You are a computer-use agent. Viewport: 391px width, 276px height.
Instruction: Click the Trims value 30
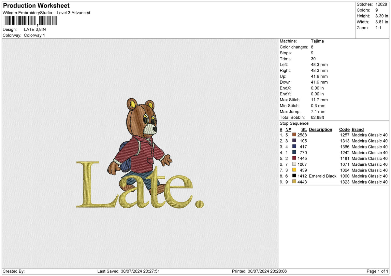click(313, 59)
